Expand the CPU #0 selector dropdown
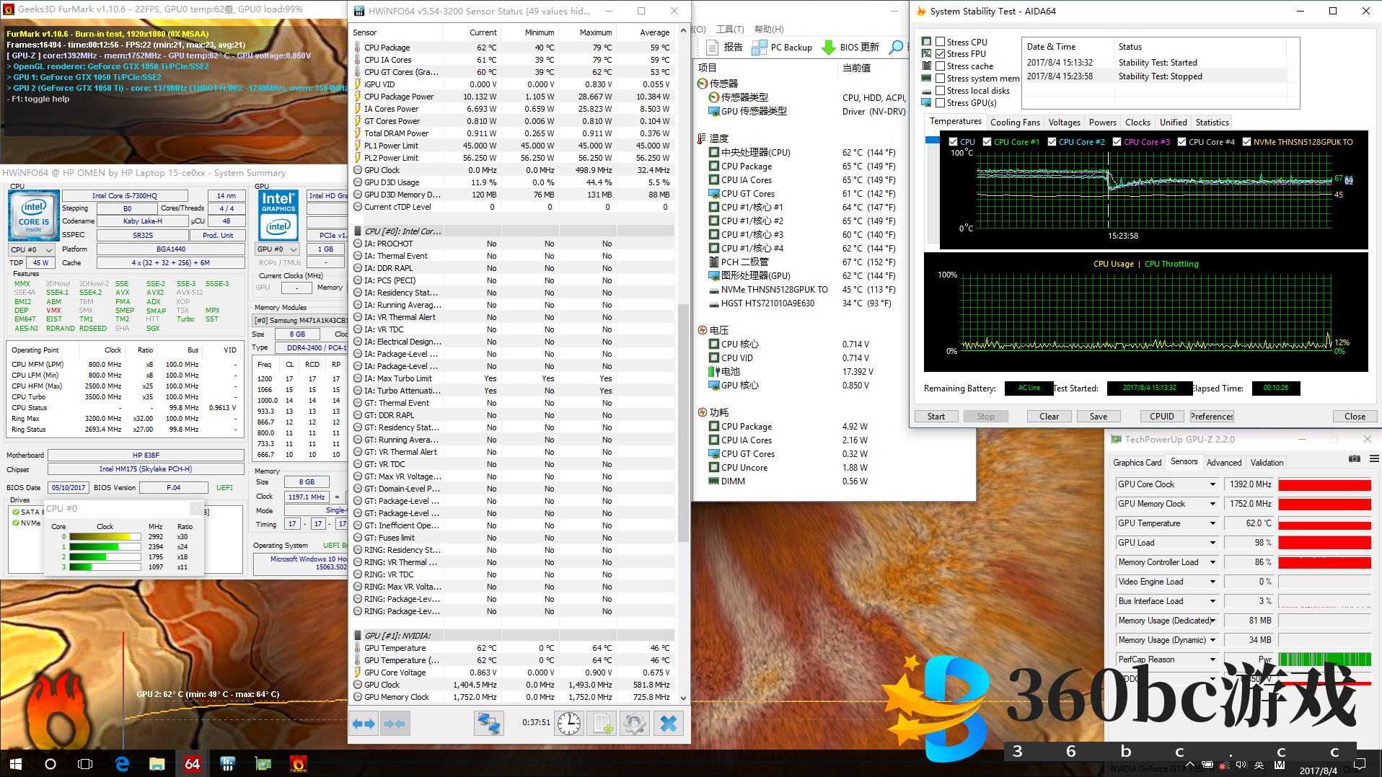 (49, 249)
